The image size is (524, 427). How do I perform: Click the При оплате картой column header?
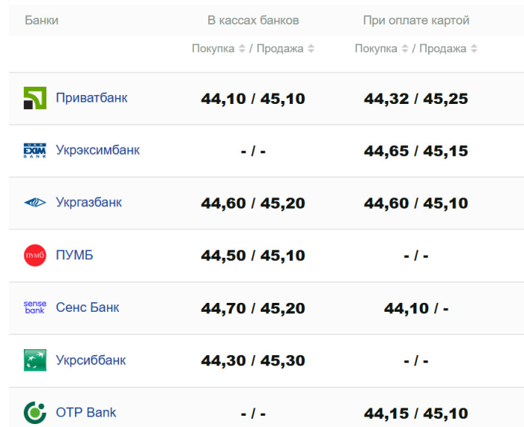(416, 20)
